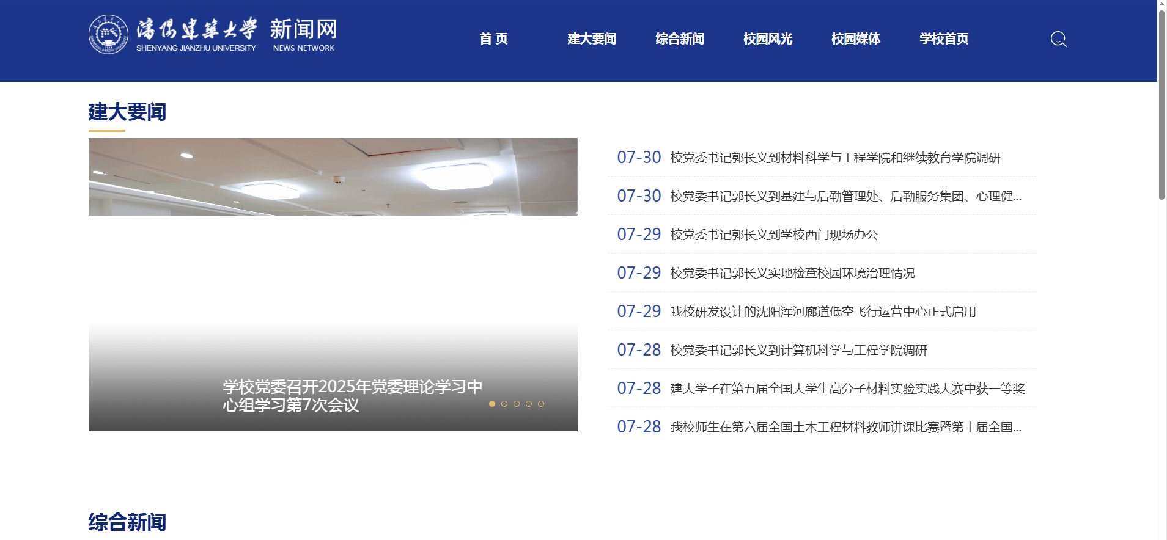This screenshot has width=1167, height=540.
Task: Click the university emblem logo
Action: pos(108,34)
